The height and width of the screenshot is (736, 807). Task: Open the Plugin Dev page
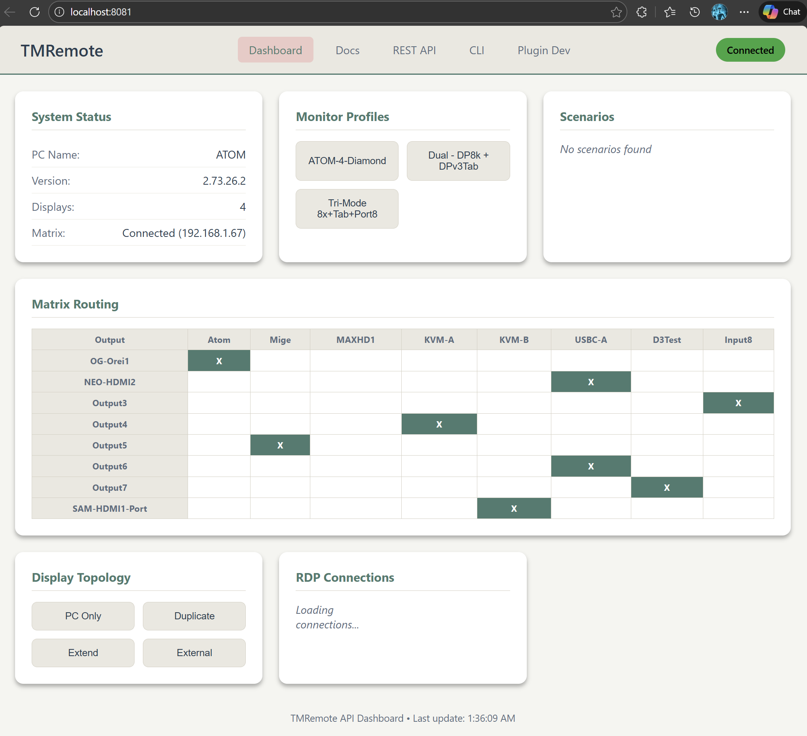click(543, 50)
